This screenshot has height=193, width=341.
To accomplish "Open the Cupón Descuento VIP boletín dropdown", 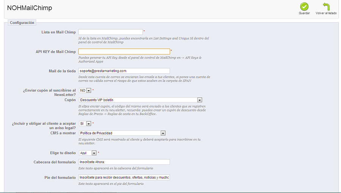I will point(141,100).
